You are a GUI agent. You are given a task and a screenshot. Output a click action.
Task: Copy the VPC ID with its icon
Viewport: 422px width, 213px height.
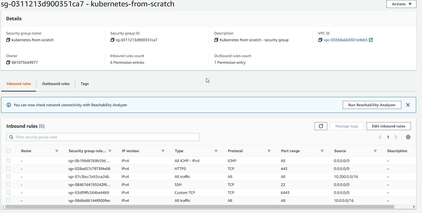(x=320, y=40)
